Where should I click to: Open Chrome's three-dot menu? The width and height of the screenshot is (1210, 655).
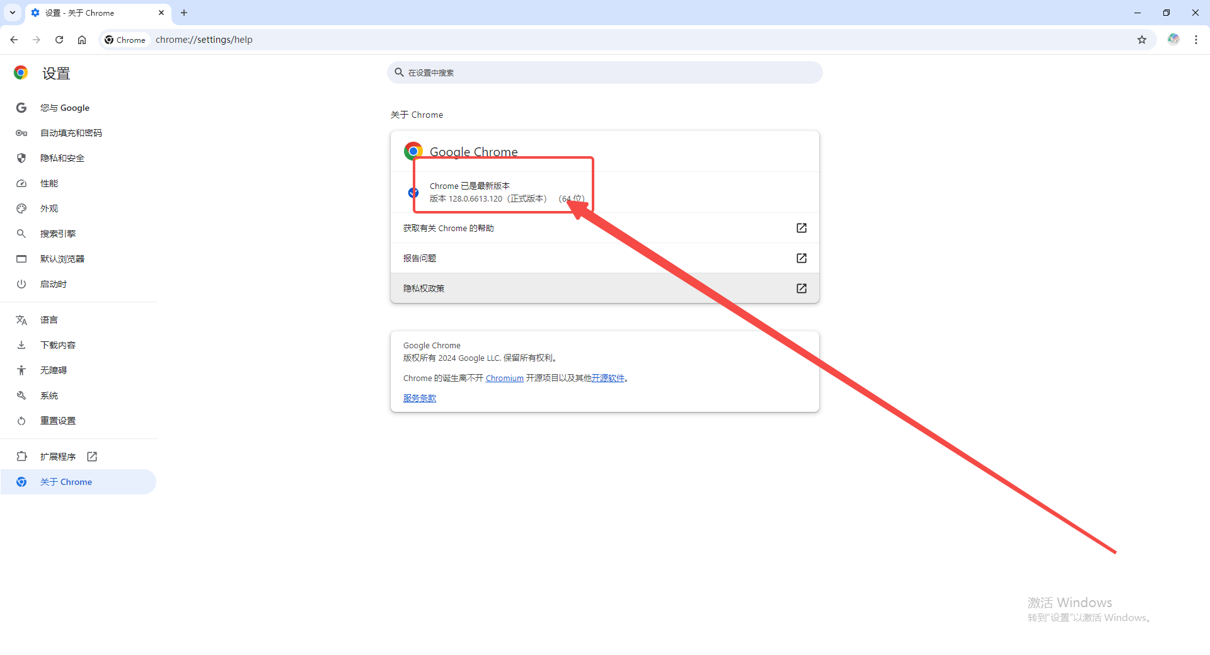[x=1196, y=40]
